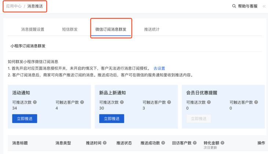268x154 pixels.
Task: Switch to the 短信群发 tab
Action: [70, 29]
